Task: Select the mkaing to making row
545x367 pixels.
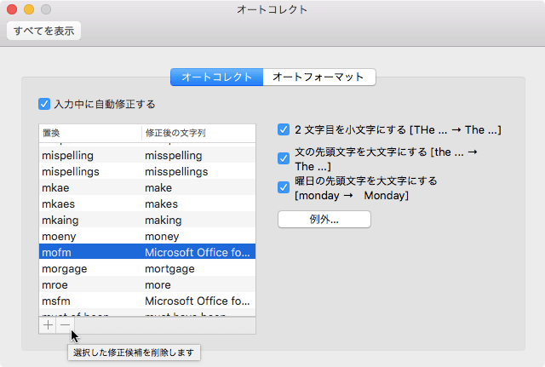Action: click(x=147, y=220)
